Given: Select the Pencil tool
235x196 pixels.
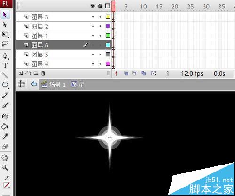Looking at the screenshot, I should [5, 95].
